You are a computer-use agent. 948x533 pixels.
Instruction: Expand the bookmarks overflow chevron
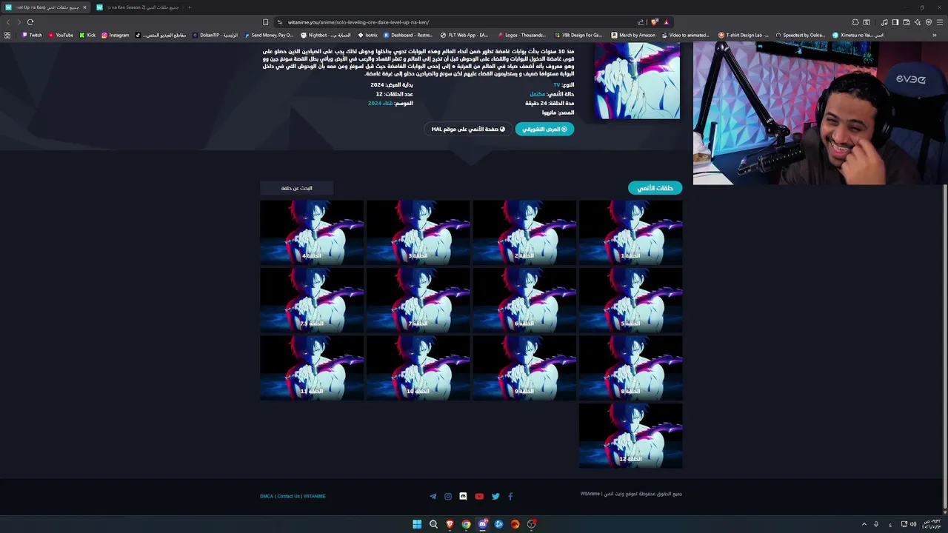click(935, 35)
